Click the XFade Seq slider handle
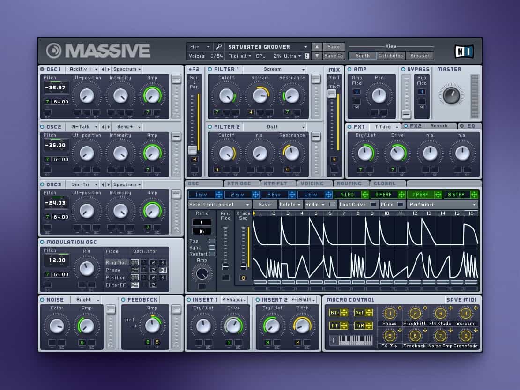 click(243, 266)
